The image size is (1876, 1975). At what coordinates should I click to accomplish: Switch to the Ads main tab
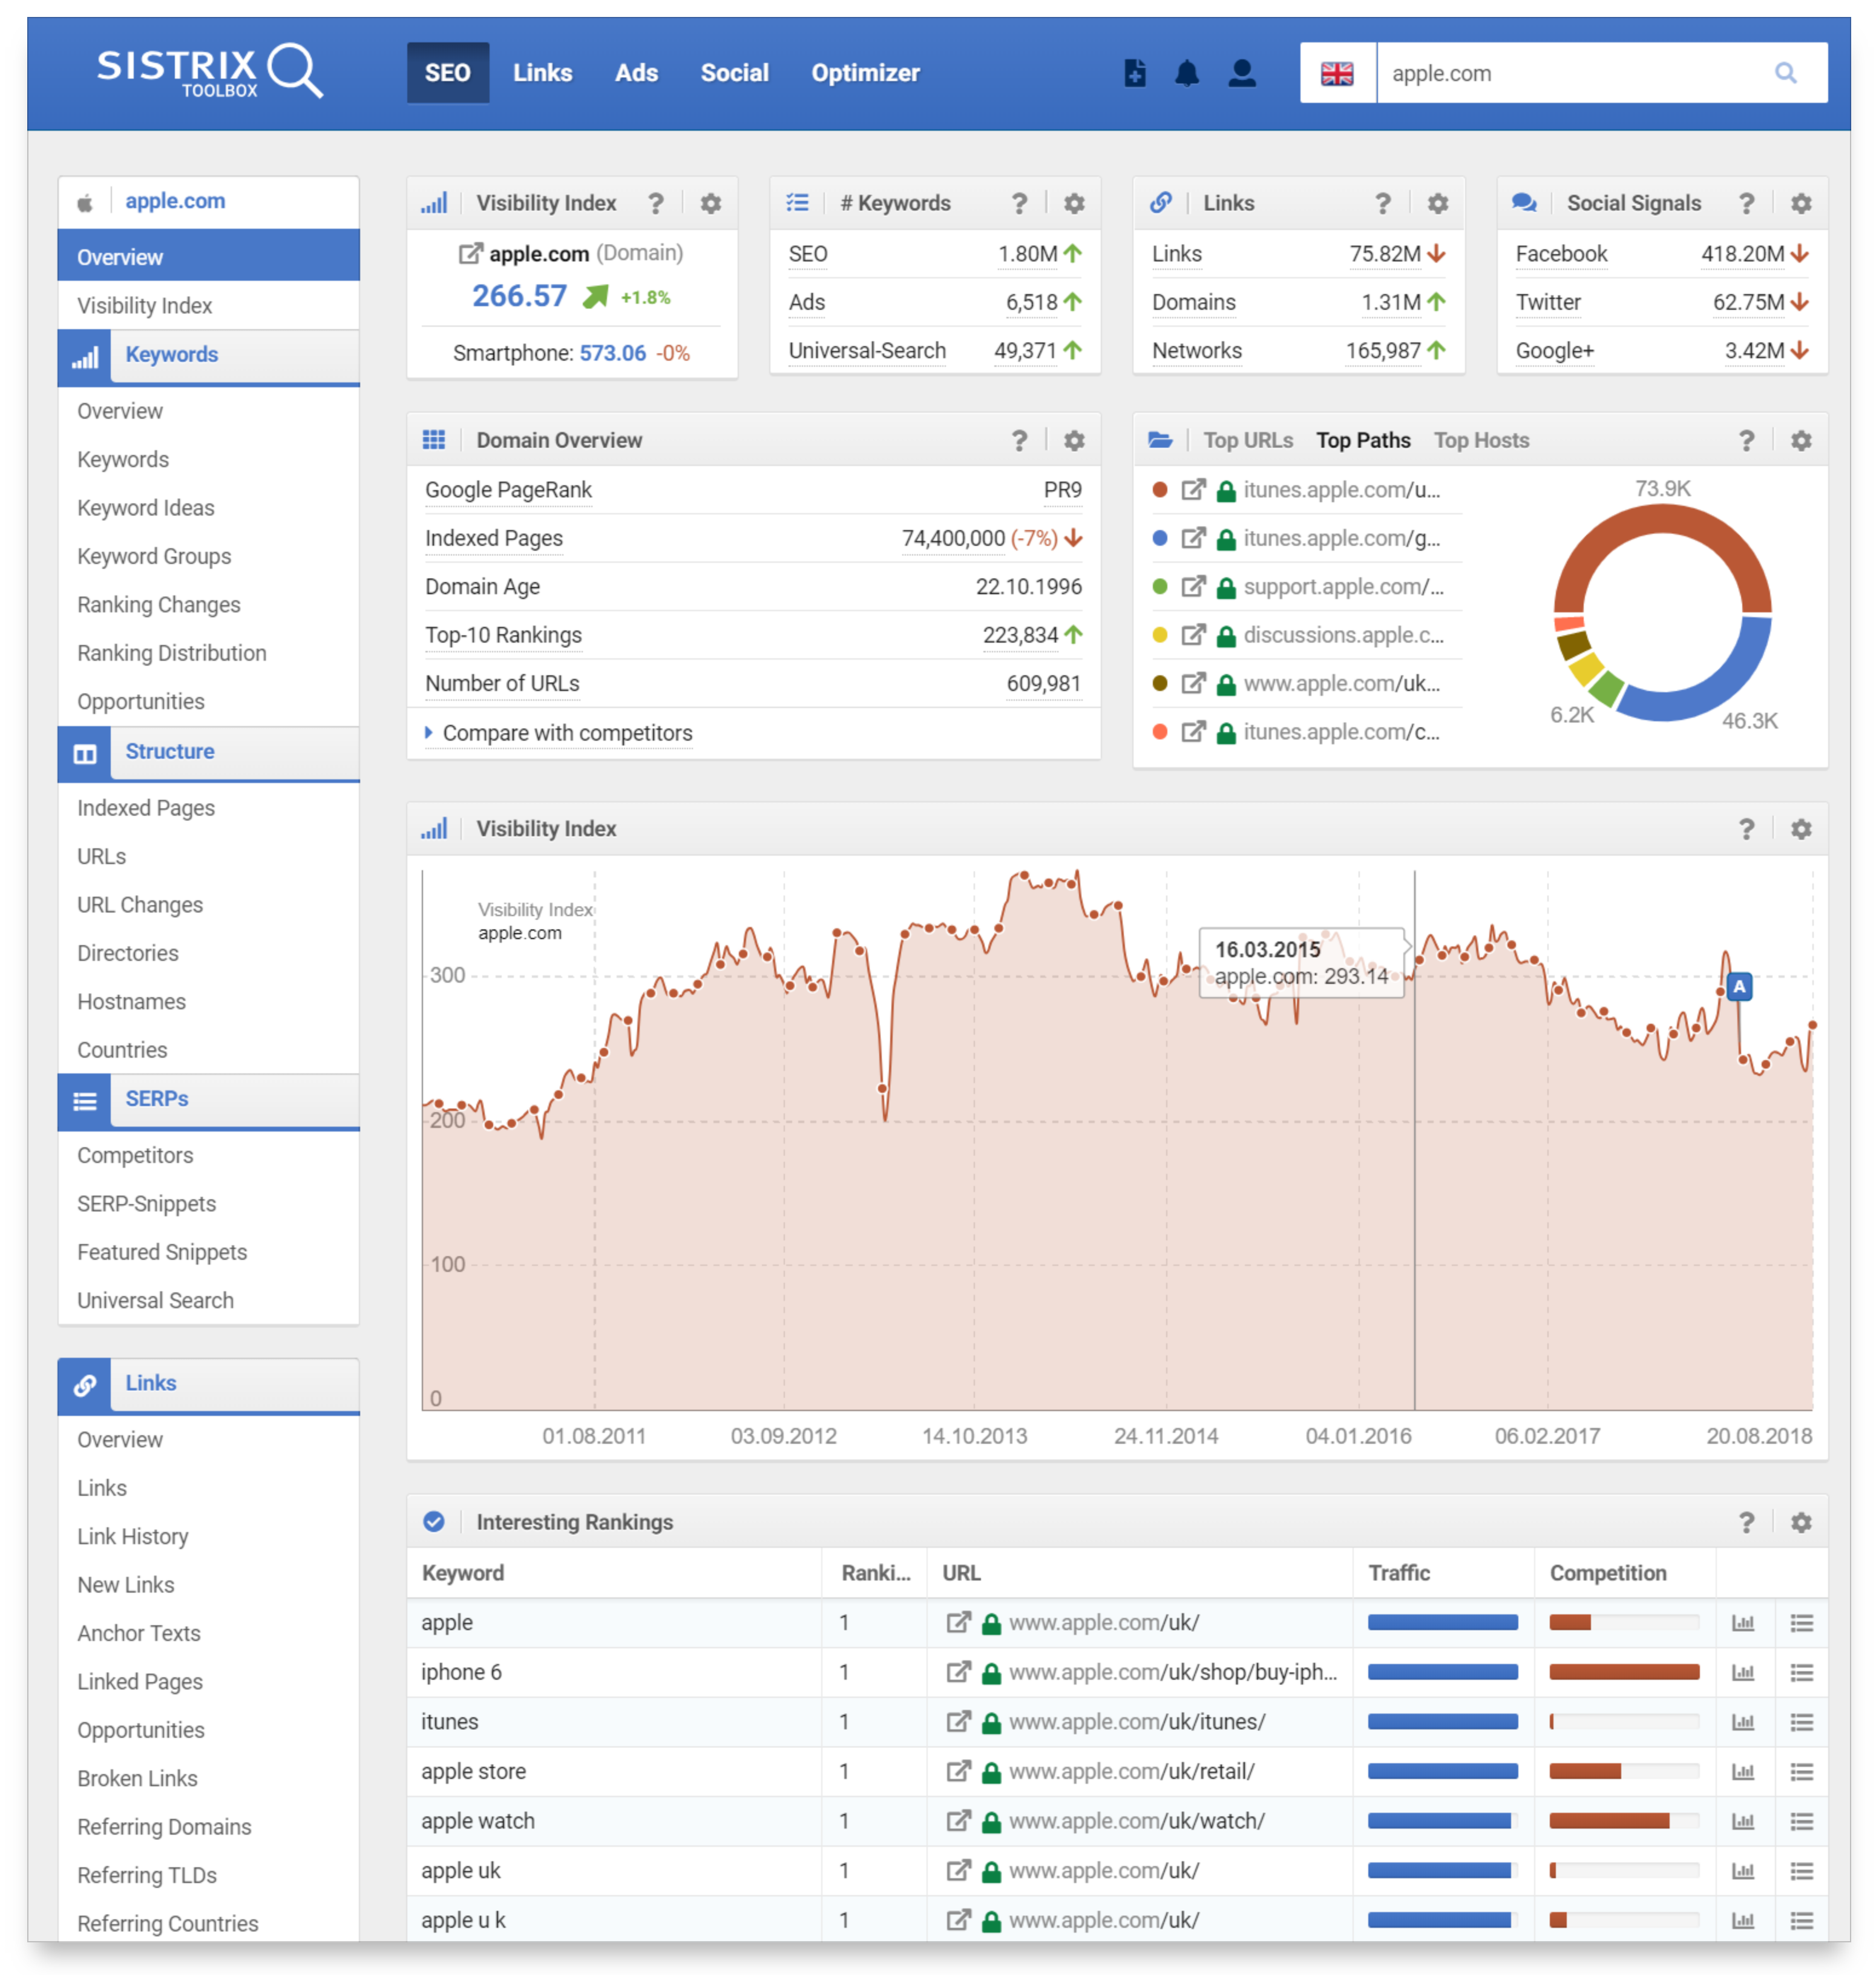tap(636, 73)
